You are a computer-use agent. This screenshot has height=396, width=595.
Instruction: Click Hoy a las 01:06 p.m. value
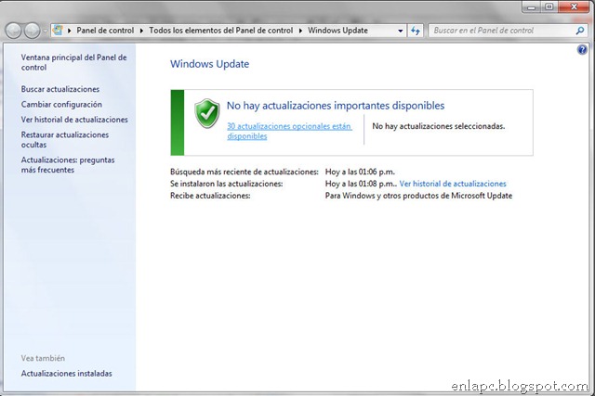360,172
